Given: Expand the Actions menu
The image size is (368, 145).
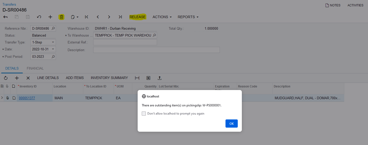Looking at the screenshot, I should point(162,17).
